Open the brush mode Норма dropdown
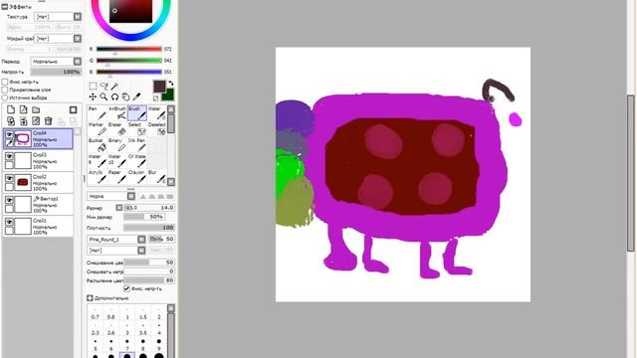This screenshot has width=637, height=358. pos(110,197)
